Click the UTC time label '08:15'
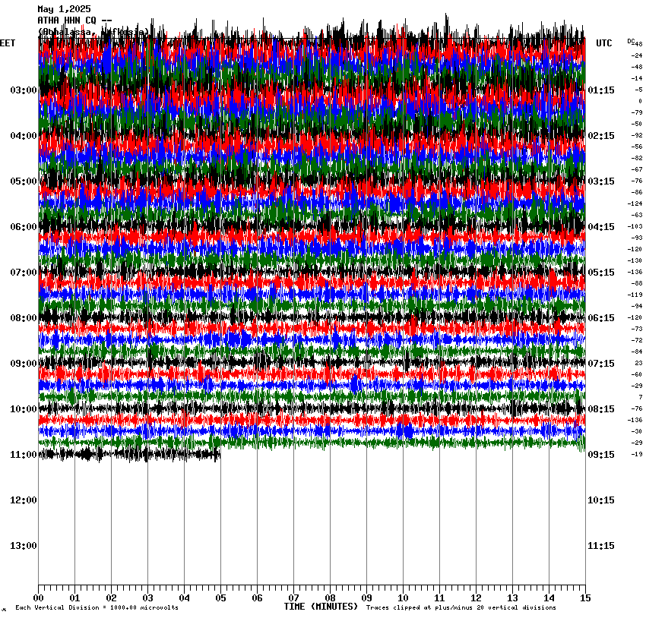 601,409
